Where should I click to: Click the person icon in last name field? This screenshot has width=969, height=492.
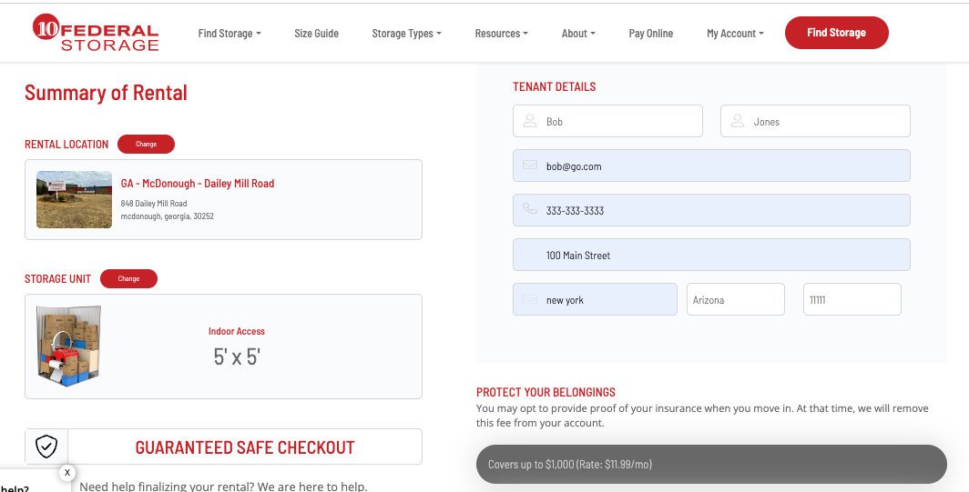coord(737,121)
